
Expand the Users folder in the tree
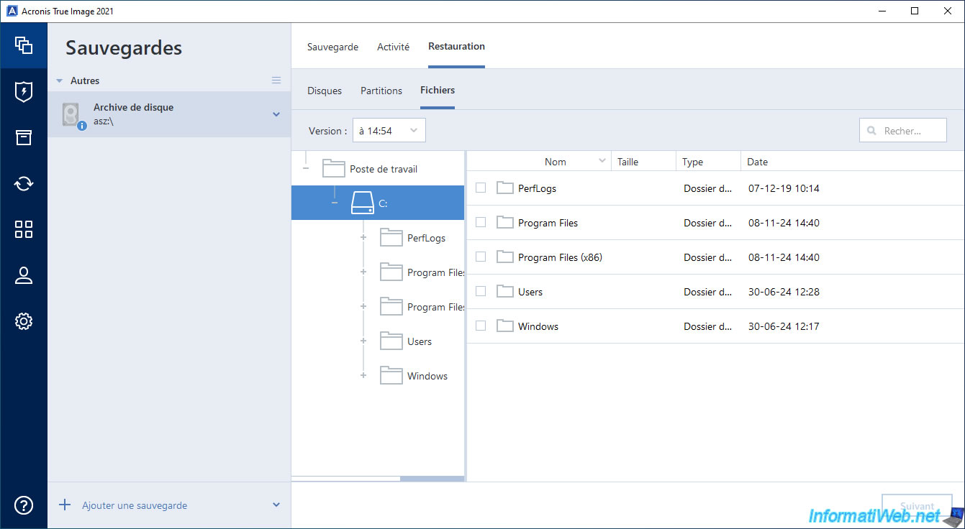point(363,341)
